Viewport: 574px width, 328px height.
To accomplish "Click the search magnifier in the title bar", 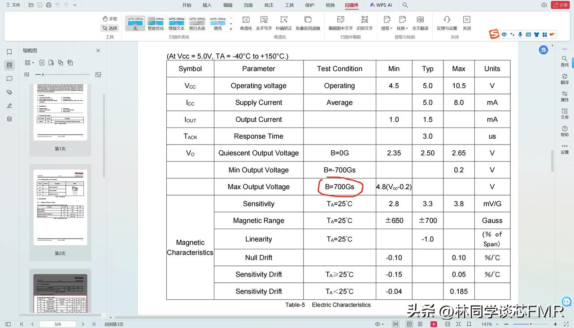I will 405,5.
